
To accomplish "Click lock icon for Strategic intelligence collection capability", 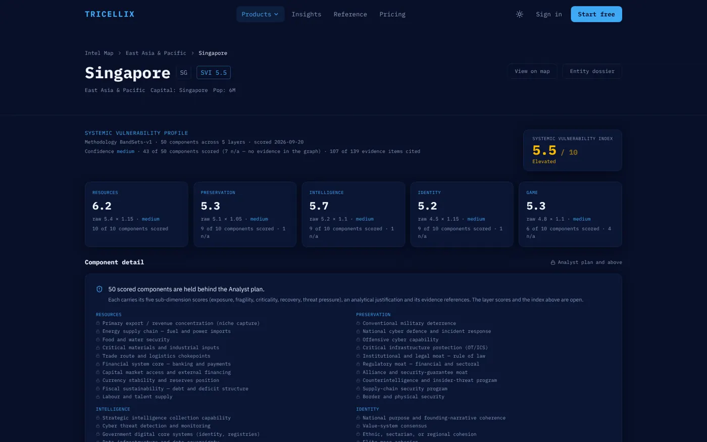I will (x=98, y=418).
